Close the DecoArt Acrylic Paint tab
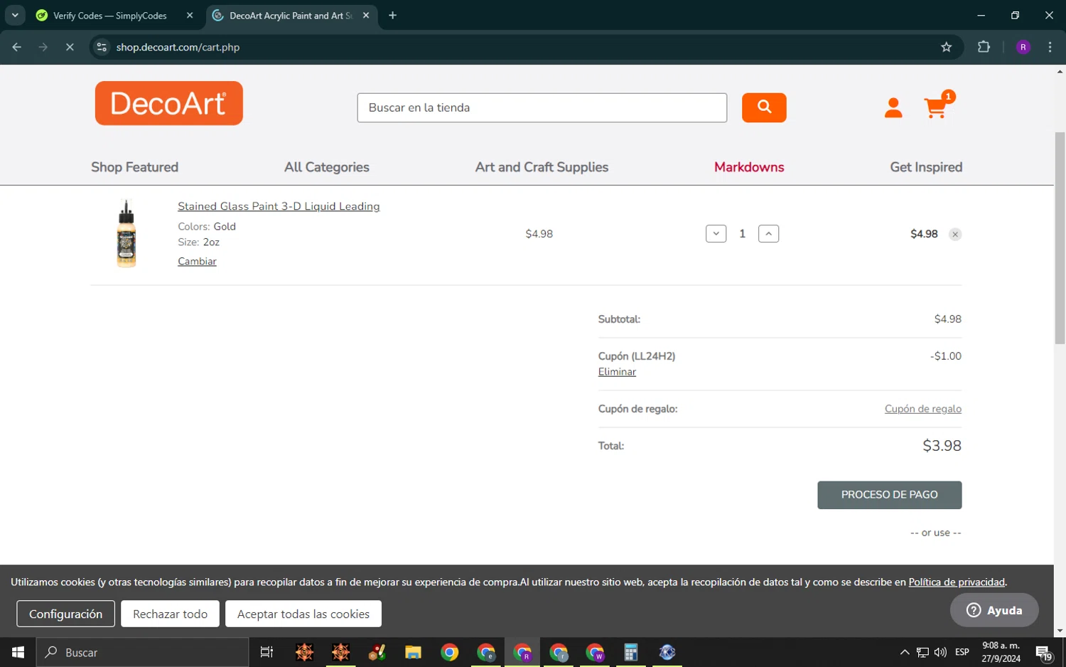 tap(366, 15)
